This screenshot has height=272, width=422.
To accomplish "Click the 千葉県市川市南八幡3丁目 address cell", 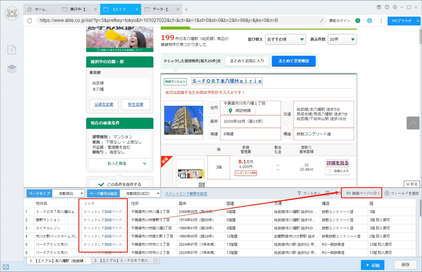I will pyautogui.click(x=153, y=228).
